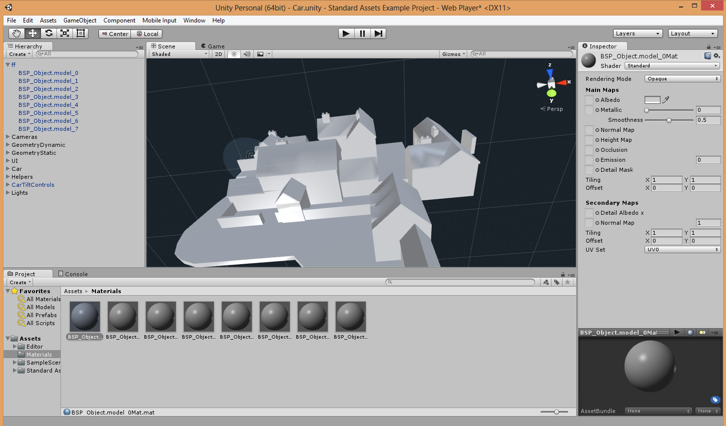This screenshot has height=426, width=726.
Task: Open asset labels tag in preview
Action: (715, 400)
